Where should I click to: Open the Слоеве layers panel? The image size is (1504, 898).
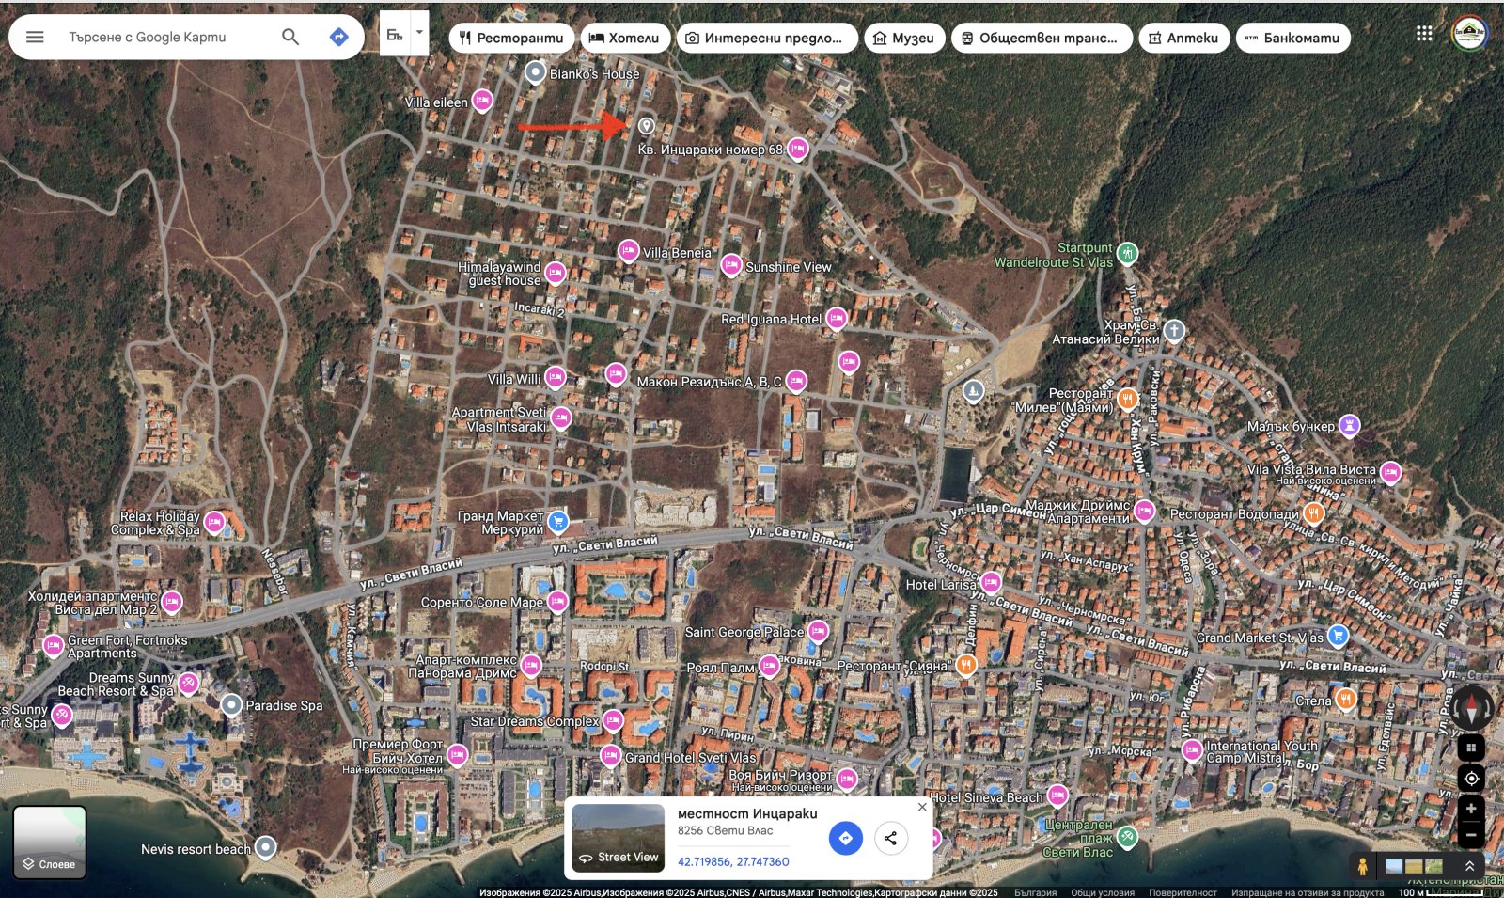pos(50,843)
